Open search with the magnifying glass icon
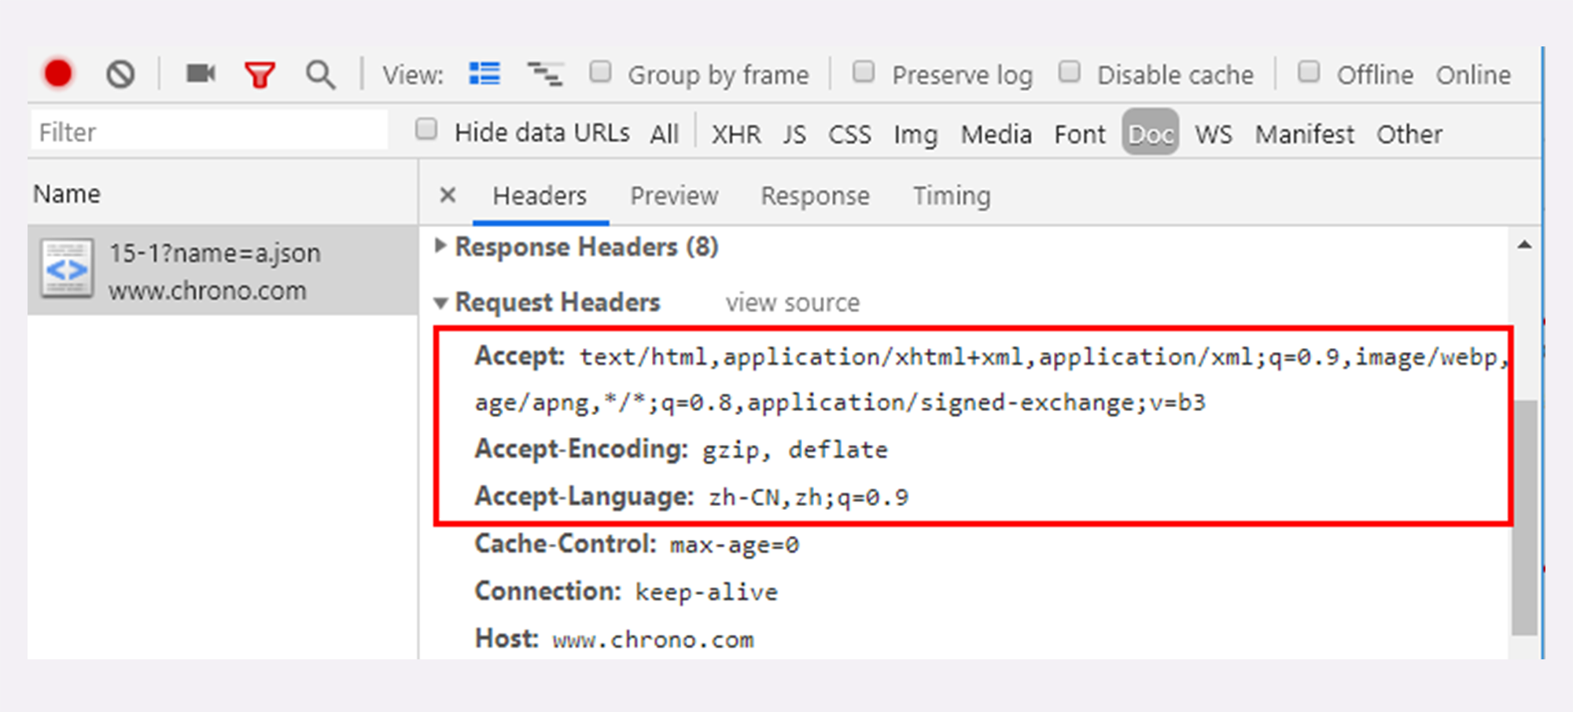 320,75
